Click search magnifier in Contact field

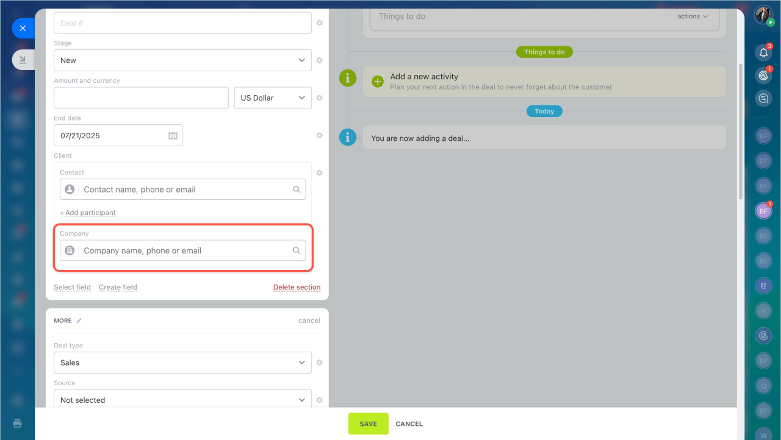(x=297, y=190)
